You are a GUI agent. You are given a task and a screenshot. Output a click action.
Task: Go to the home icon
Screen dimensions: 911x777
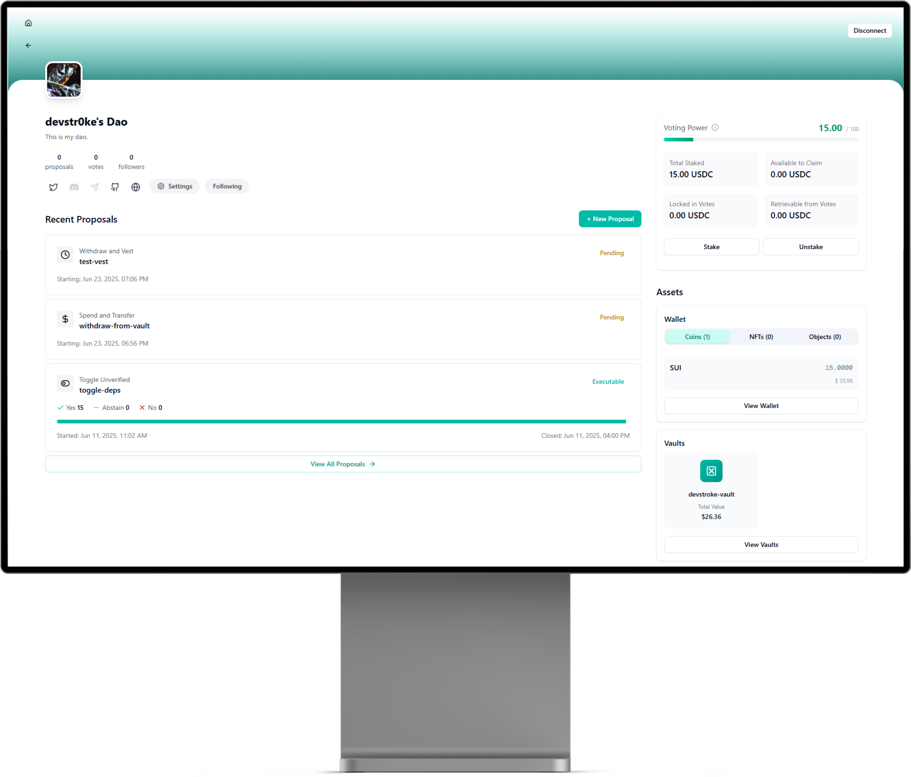pos(29,23)
